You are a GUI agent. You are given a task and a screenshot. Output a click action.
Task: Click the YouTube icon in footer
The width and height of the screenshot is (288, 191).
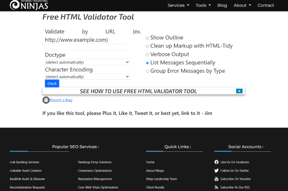click(216, 179)
